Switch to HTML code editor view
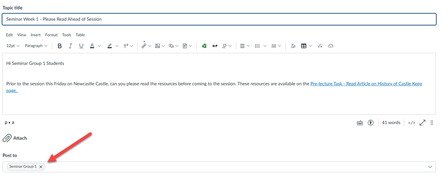Viewport: 448px width, 181px height. 412,123
